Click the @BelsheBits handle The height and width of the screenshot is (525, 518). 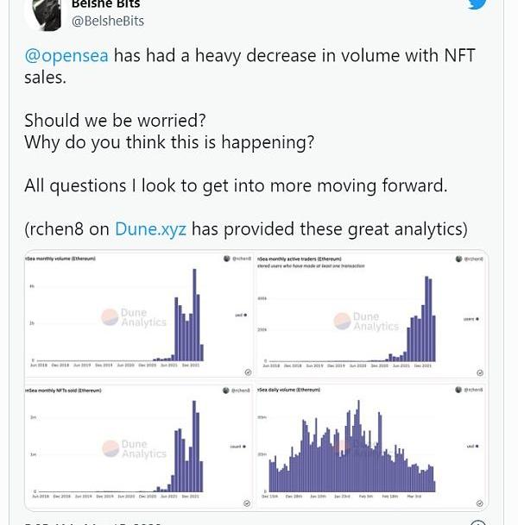point(107,21)
